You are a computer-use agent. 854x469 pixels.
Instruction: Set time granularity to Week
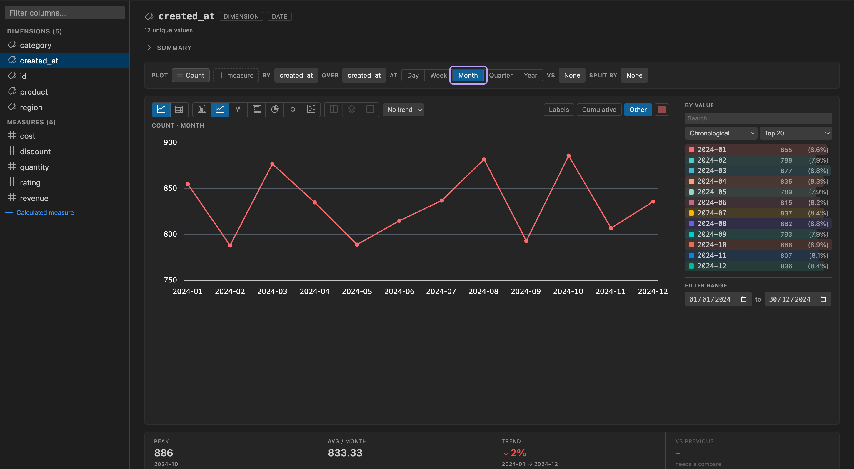click(438, 75)
